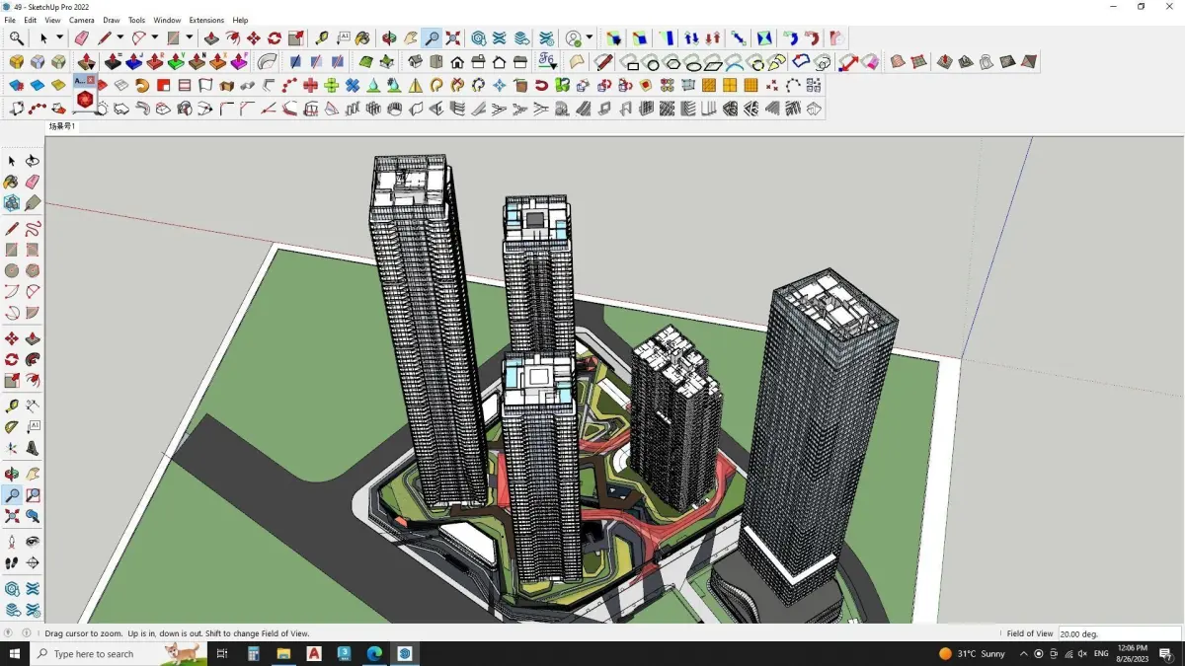Viewport: 1185px width, 666px height.
Task: Expand the Line pencil tool dropdown arrow
Action: point(119,38)
